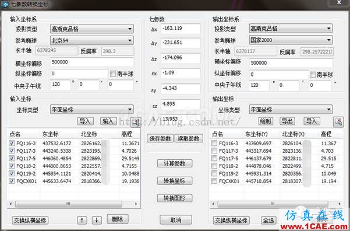The height and width of the screenshot is (231, 350).
Task: Click the 转换图形 button
Action: point(175,198)
